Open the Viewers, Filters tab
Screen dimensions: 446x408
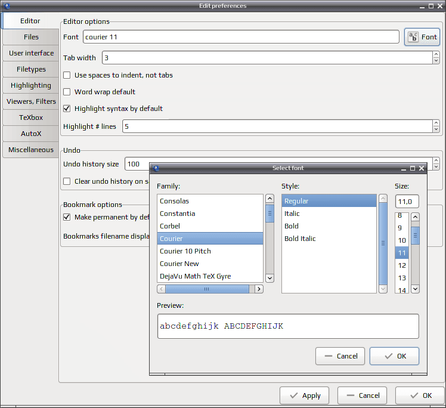[x=31, y=101]
